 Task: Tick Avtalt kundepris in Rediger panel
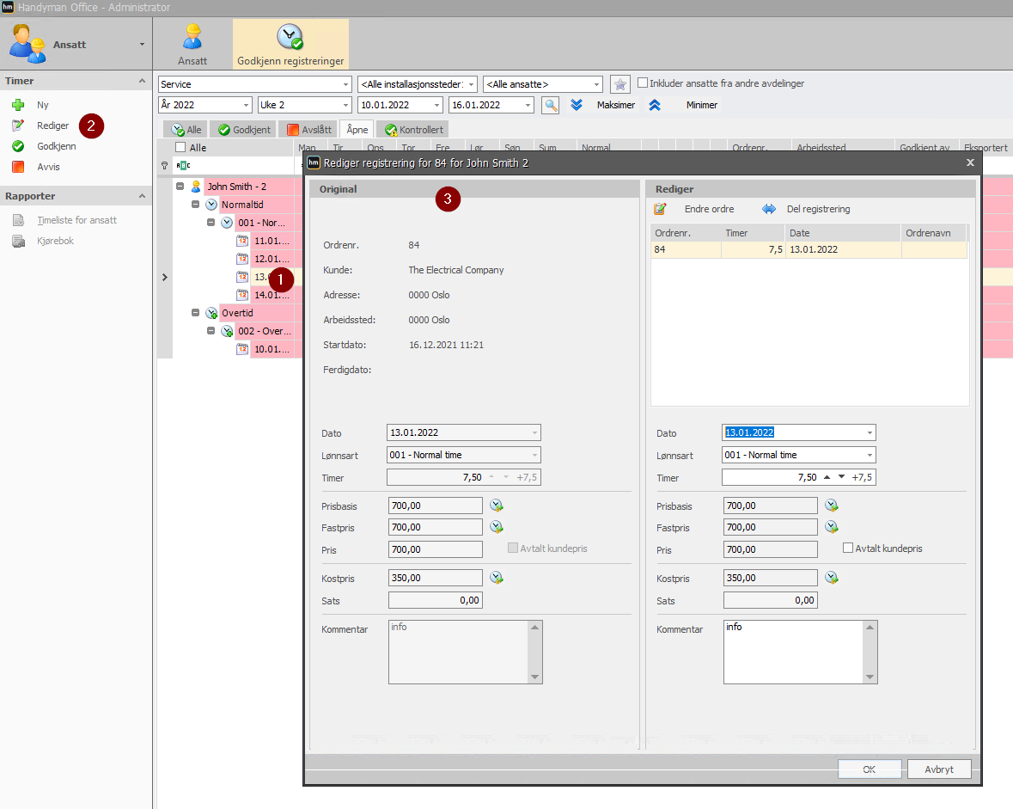(x=848, y=548)
